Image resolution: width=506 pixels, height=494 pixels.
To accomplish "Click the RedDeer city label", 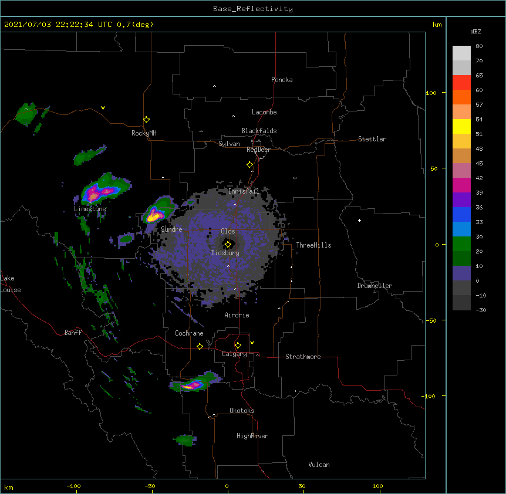I will (x=258, y=150).
